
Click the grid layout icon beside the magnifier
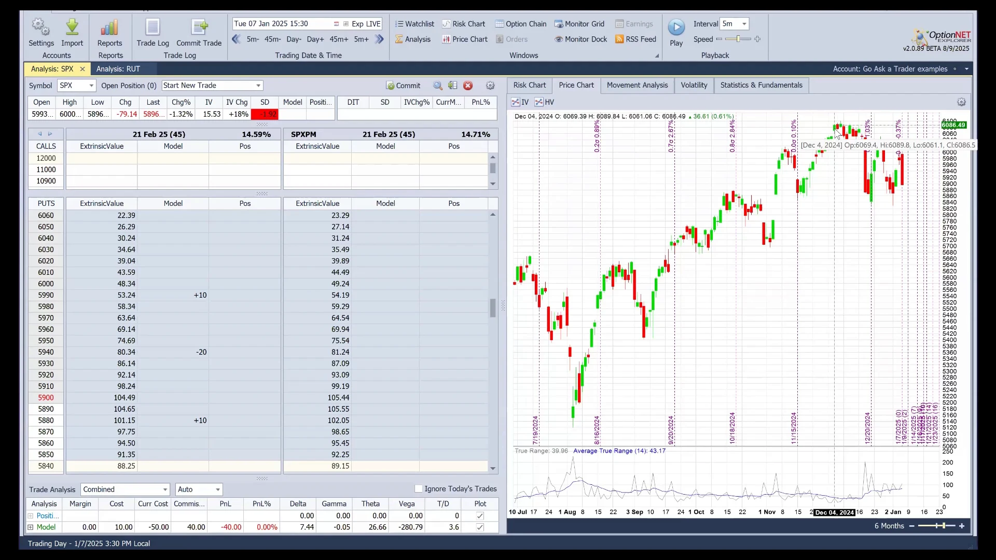point(453,86)
